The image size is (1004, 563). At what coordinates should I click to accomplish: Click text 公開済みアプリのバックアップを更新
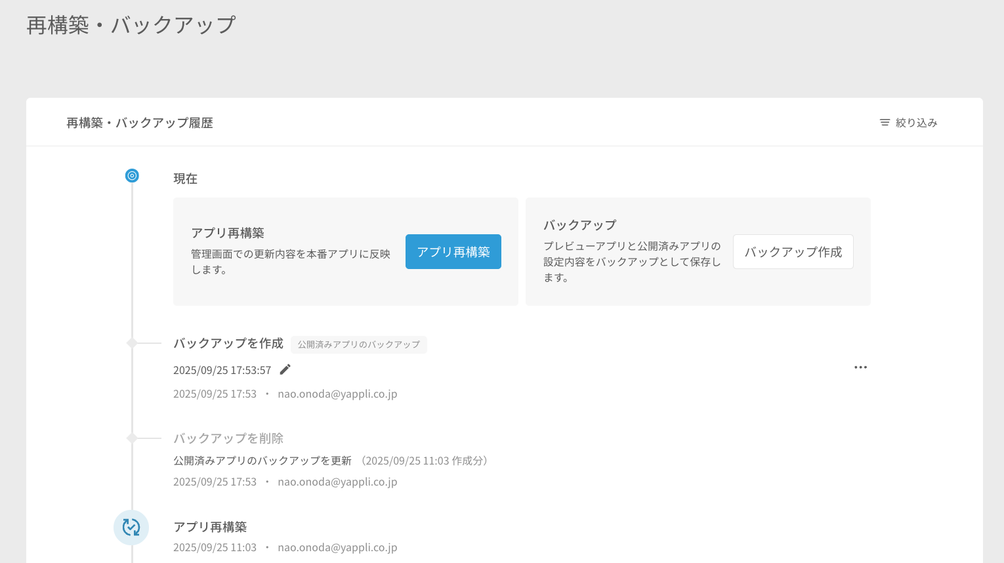point(262,461)
